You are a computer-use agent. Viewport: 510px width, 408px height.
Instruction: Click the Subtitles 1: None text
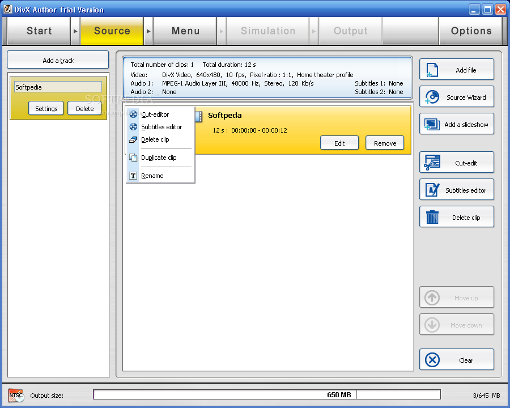coord(379,83)
